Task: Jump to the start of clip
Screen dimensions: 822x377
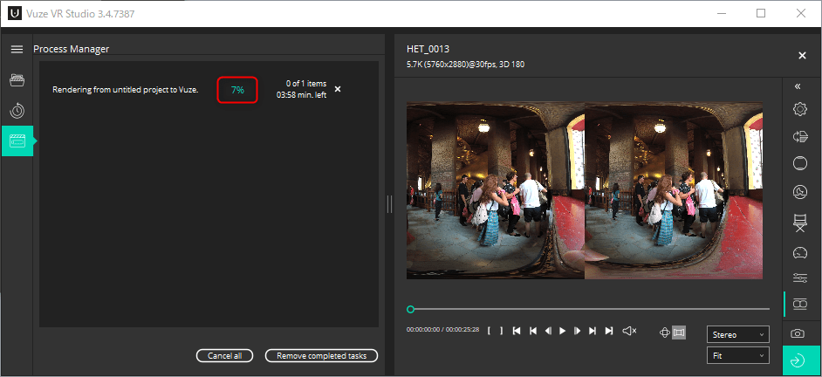Action: pyautogui.click(x=517, y=331)
